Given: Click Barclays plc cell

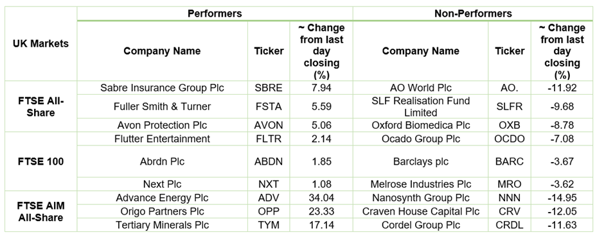Looking at the screenshot, I should click(421, 161).
